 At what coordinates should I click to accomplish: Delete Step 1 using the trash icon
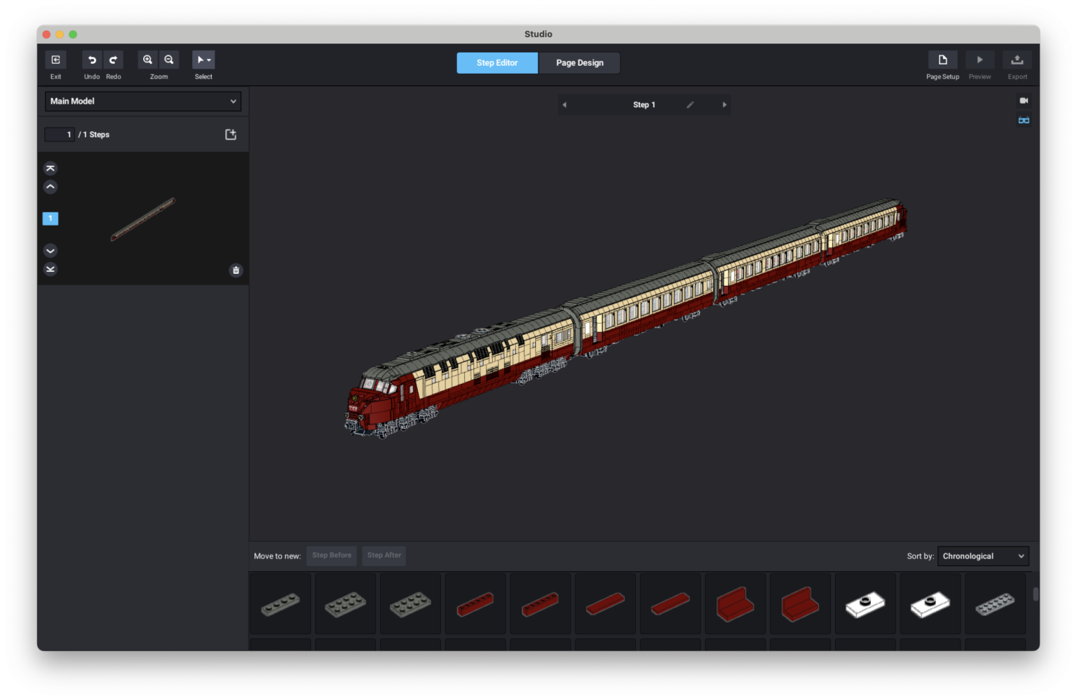236,270
